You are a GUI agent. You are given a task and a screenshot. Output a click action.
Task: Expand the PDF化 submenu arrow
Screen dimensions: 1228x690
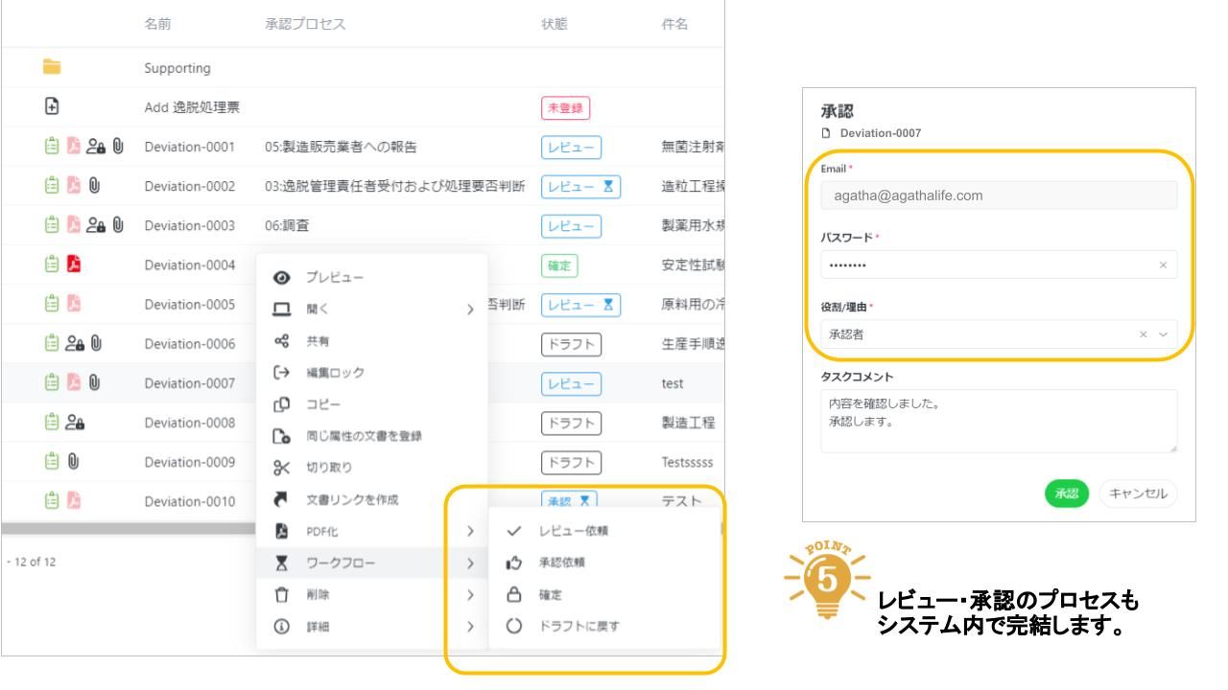click(470, 530)
